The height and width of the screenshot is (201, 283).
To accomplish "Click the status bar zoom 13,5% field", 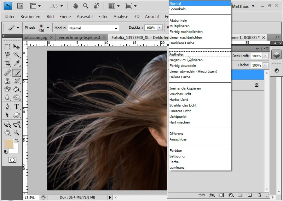I will pyautogui.click(x=31, y=197).
